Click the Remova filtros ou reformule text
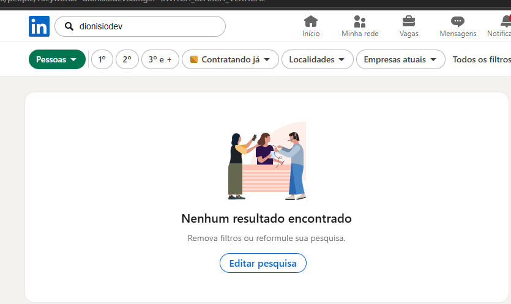 [266, 238]
